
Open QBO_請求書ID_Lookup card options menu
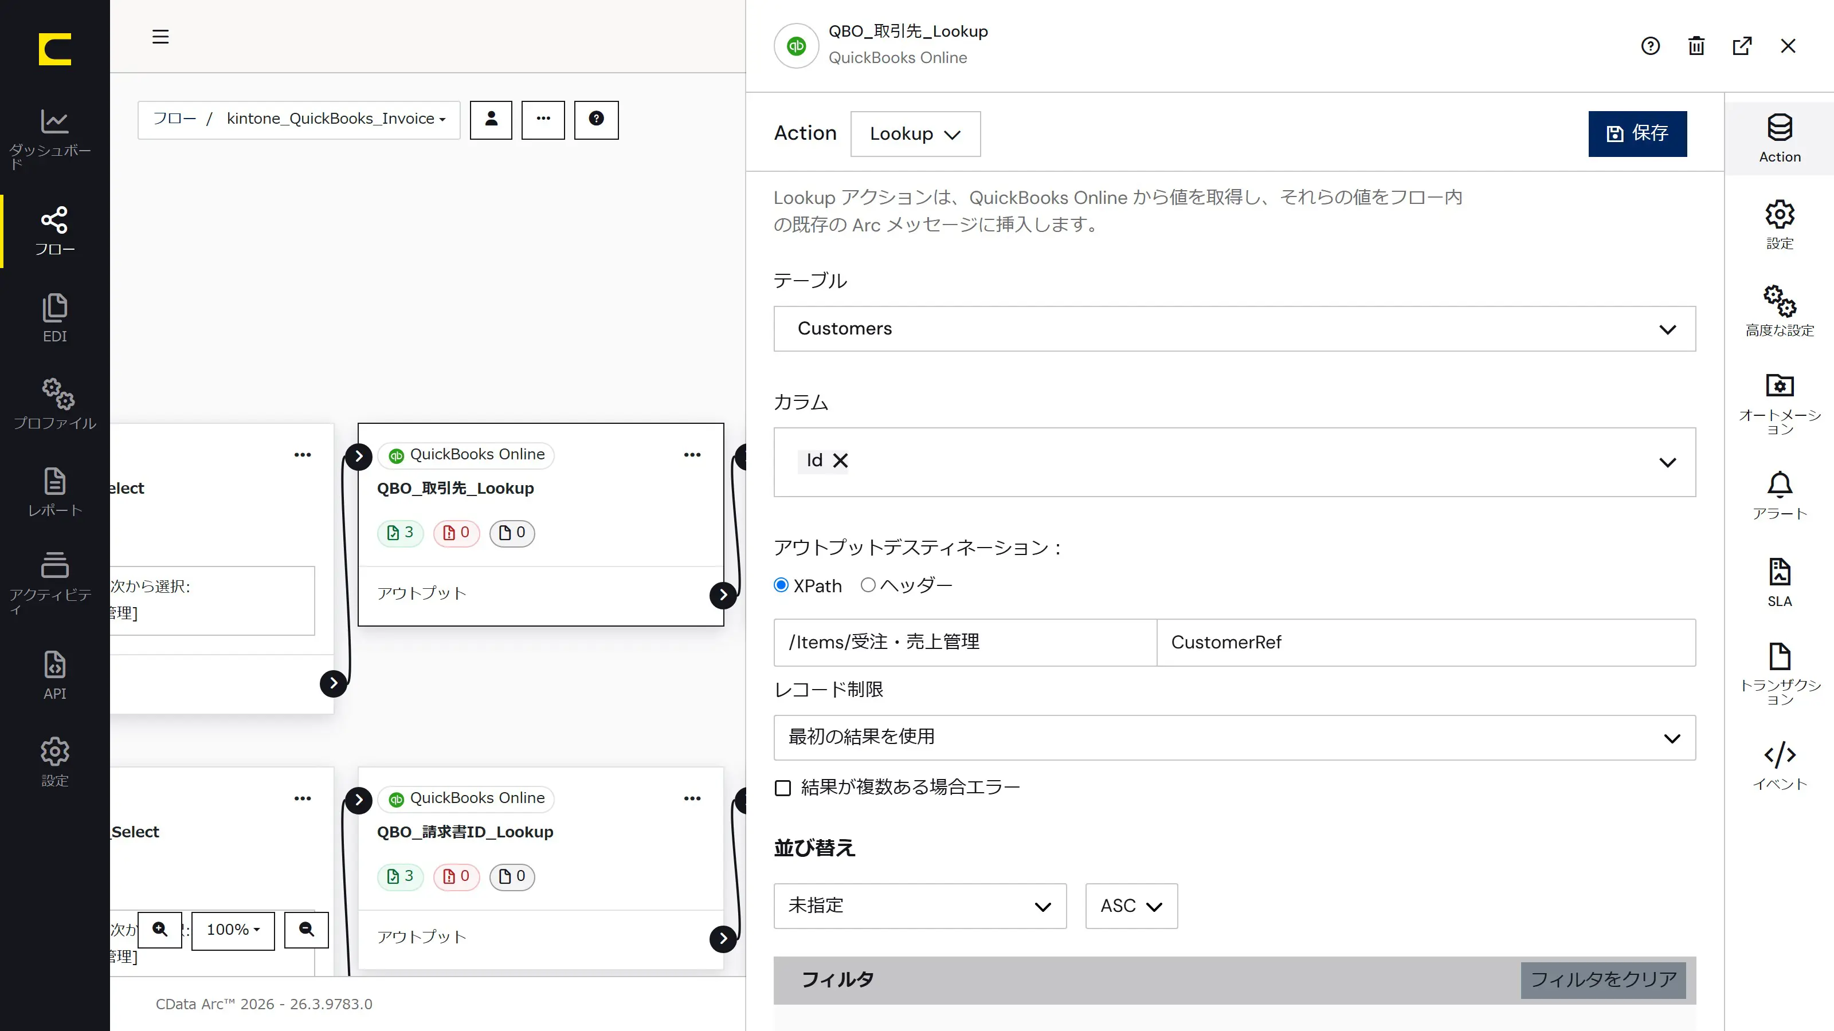(693, 798)
